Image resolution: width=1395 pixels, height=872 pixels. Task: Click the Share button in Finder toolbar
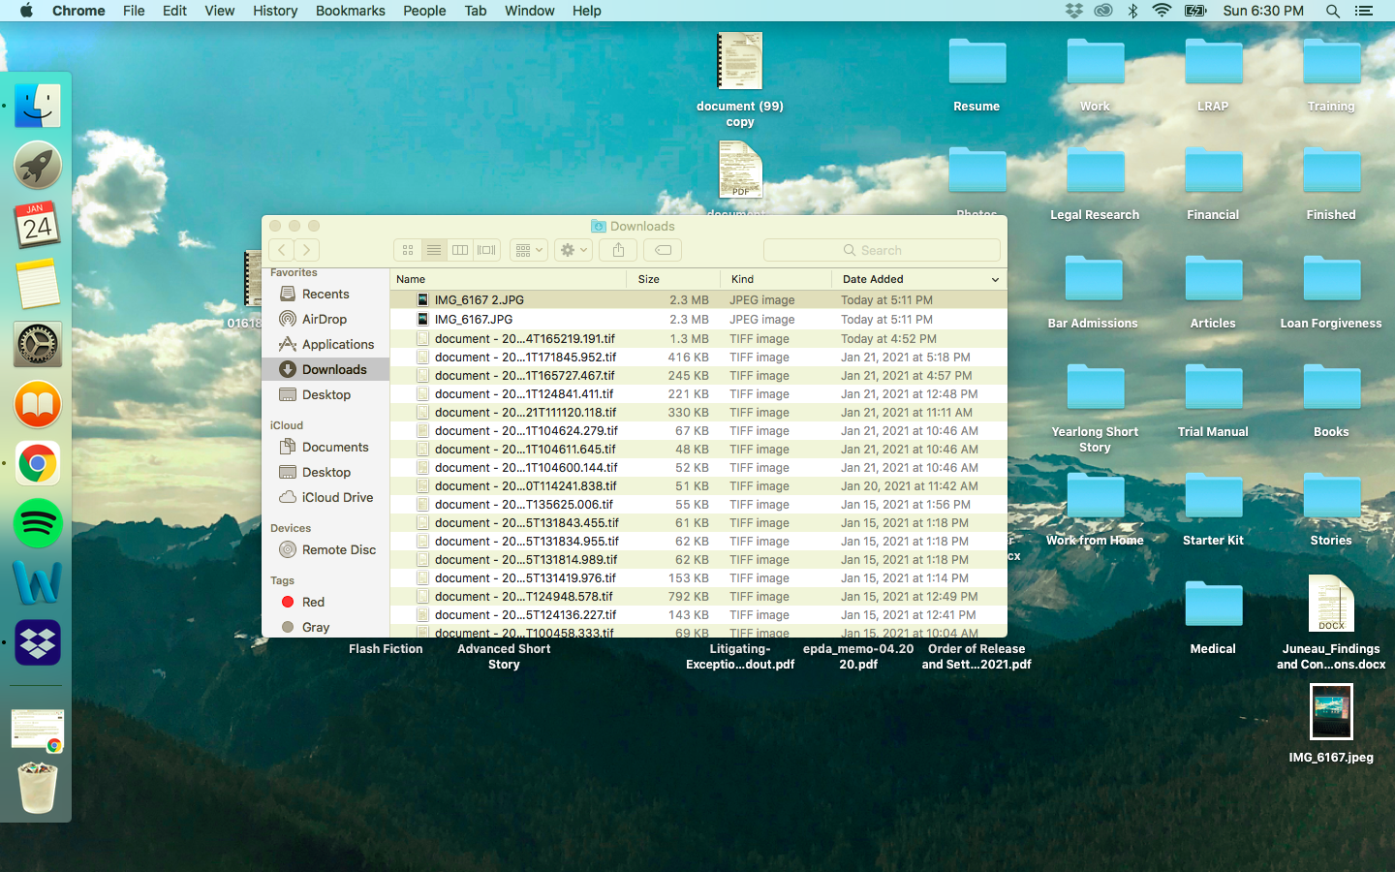(x=618, y=250)
